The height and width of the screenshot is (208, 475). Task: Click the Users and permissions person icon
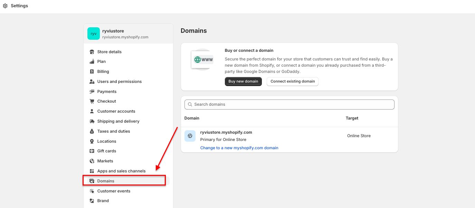pos(92,82)
